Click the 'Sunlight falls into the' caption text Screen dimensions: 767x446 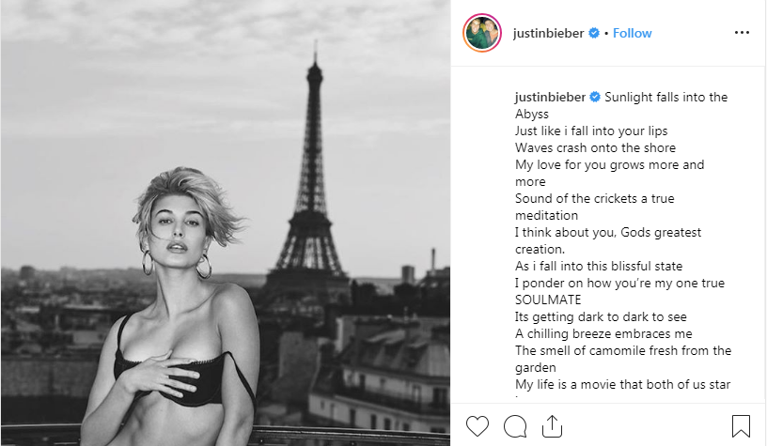pos(665,98)
